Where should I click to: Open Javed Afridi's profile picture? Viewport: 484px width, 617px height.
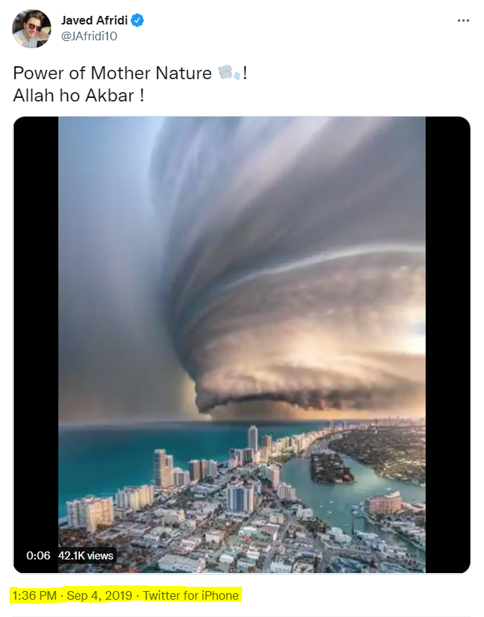[x=32, y=29]
